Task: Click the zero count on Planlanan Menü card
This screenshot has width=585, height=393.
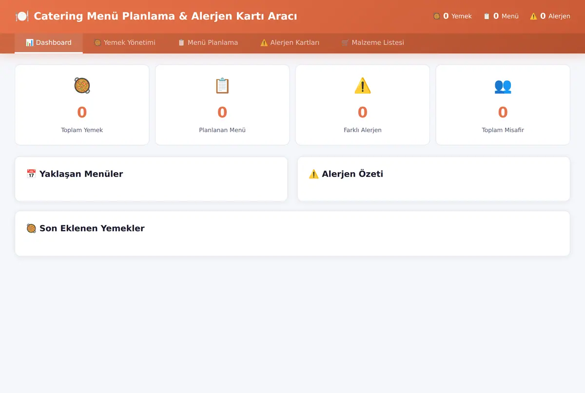Action: point(222,112)
